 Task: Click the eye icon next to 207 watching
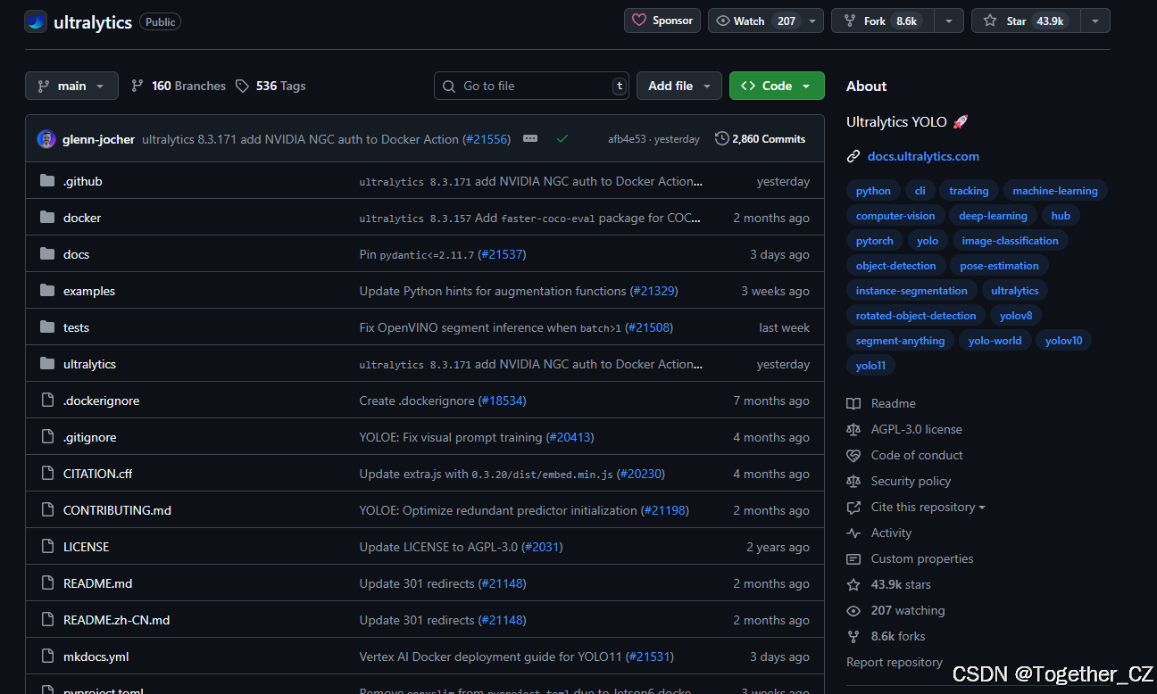[853, 611]
